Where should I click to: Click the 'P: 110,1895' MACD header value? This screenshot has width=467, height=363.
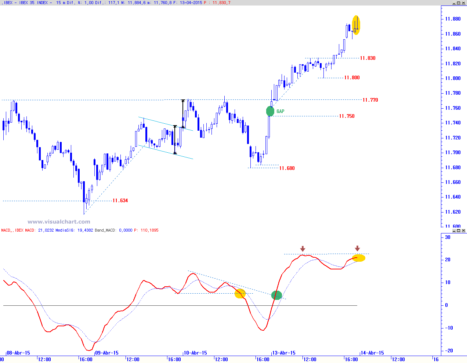point(146,230)
